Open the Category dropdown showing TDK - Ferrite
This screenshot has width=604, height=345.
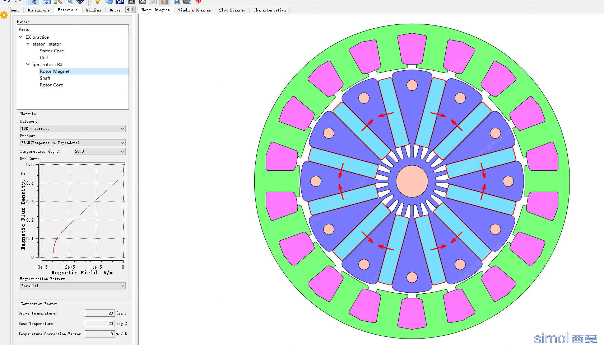[x=73, y=128]
